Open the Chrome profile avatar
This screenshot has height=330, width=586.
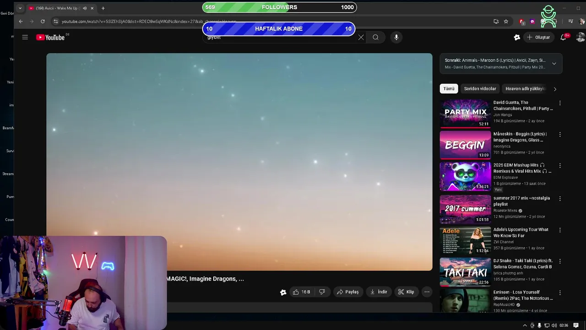point(582,21)
